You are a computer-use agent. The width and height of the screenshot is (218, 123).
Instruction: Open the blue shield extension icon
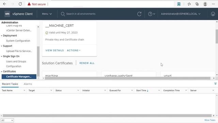pyautogui.click(x=179, y=4)
